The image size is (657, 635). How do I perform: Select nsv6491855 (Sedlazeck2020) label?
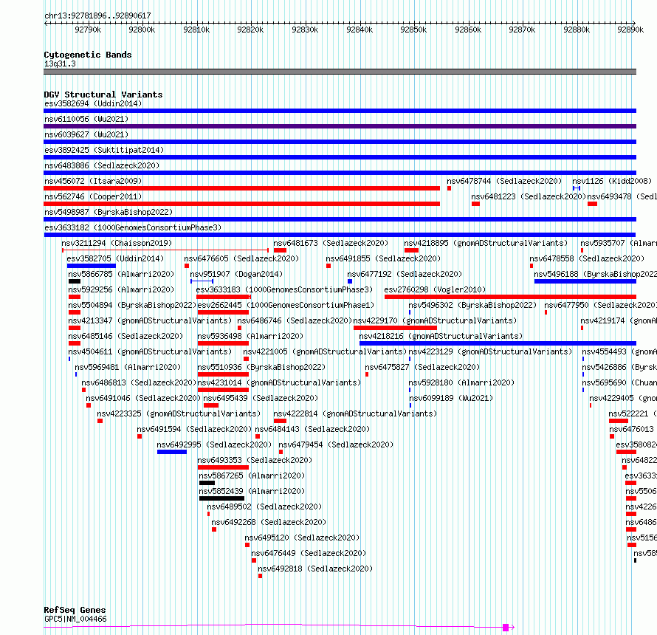click(x=383, y=258)
